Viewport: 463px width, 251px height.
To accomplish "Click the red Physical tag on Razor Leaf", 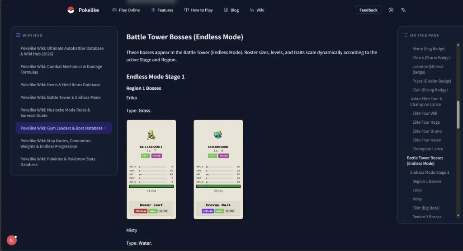I will tap(141, 211).
